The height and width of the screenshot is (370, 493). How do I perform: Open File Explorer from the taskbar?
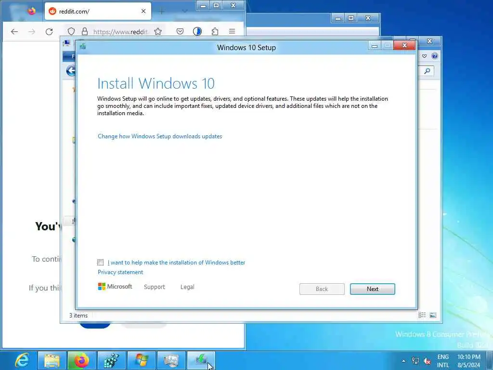tap(52, 360)
